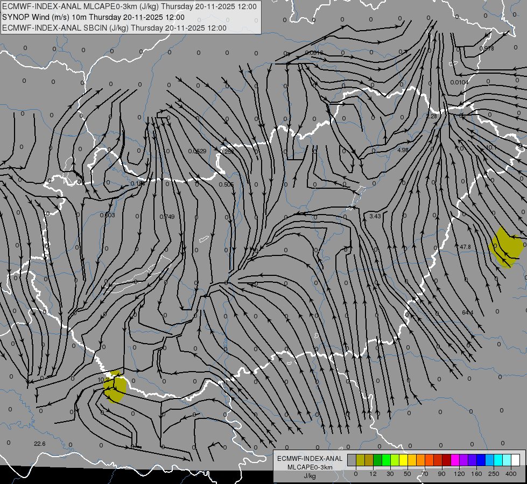Click the map value '22.6'
The height and width of the screenshot is (484, 527).
[x=40, y=444]
